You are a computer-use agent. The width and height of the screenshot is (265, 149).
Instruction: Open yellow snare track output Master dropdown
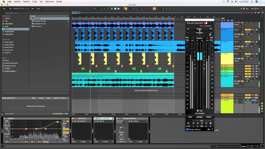pos(238,61)
